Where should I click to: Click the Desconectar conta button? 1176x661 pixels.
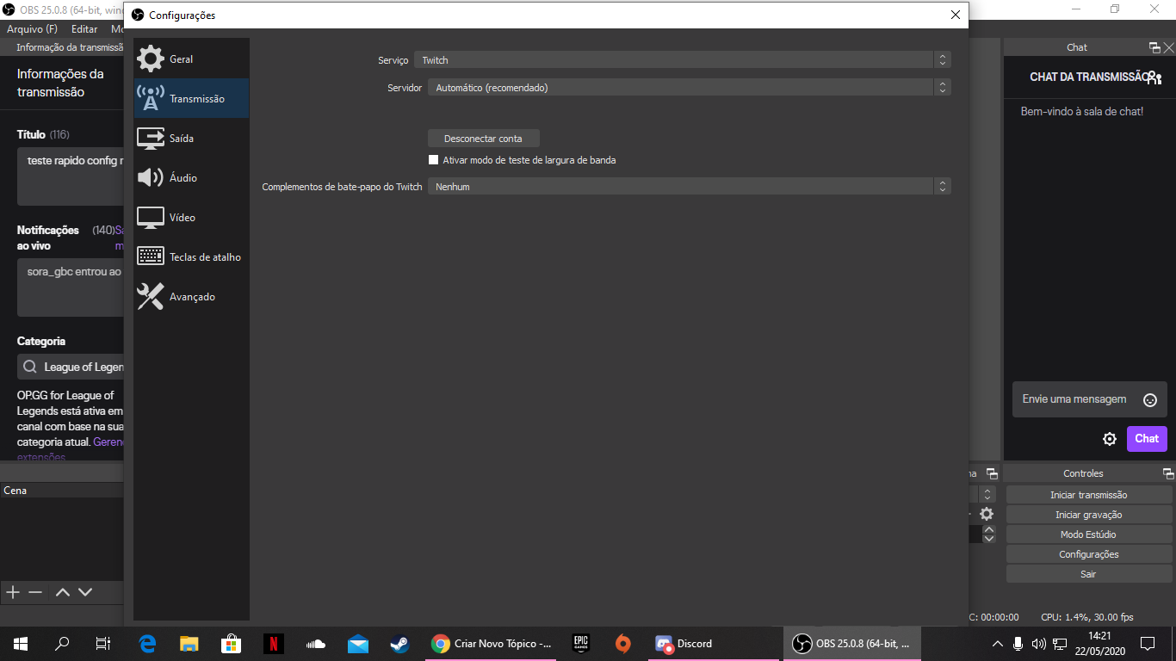point(483,139)
